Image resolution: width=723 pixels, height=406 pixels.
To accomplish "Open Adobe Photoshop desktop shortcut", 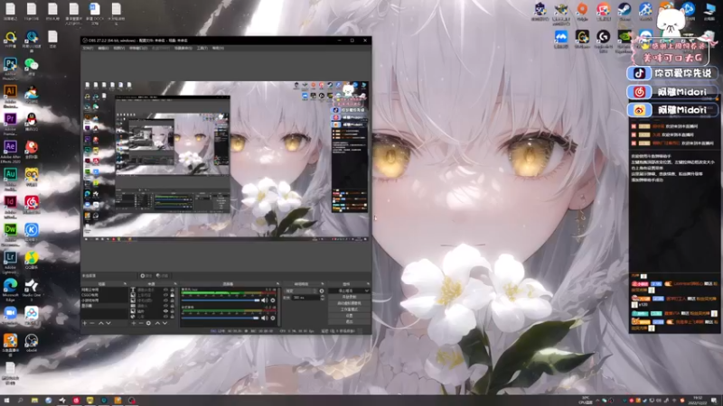I will click(10, 64).
